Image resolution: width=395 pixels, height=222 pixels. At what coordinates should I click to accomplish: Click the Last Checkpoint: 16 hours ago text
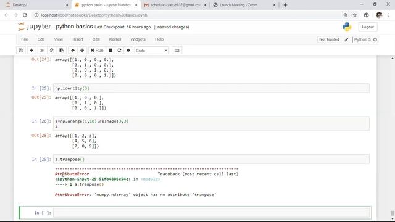(x=122, y=27)
